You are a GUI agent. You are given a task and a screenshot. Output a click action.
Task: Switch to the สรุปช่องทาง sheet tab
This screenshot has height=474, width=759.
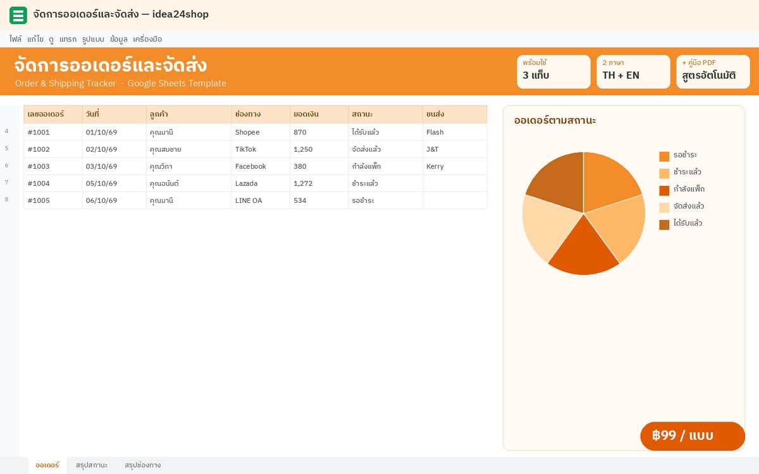pos(142,465)
